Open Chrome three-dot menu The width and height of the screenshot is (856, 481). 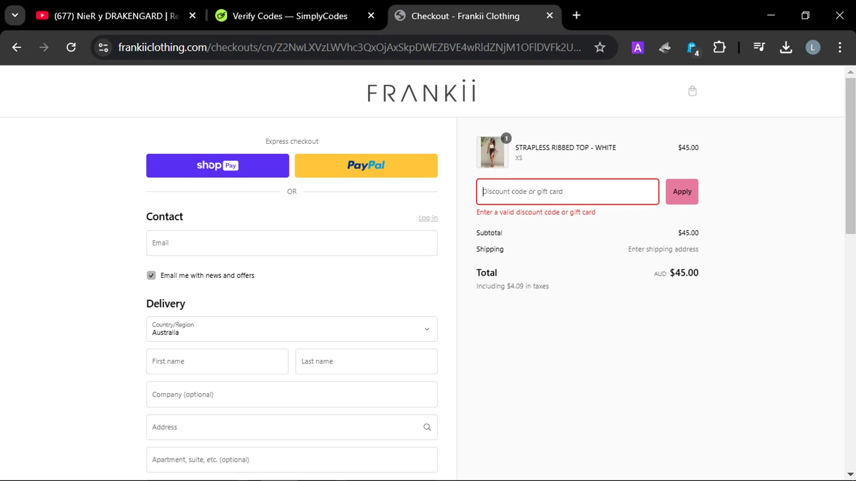coord(839,47)
